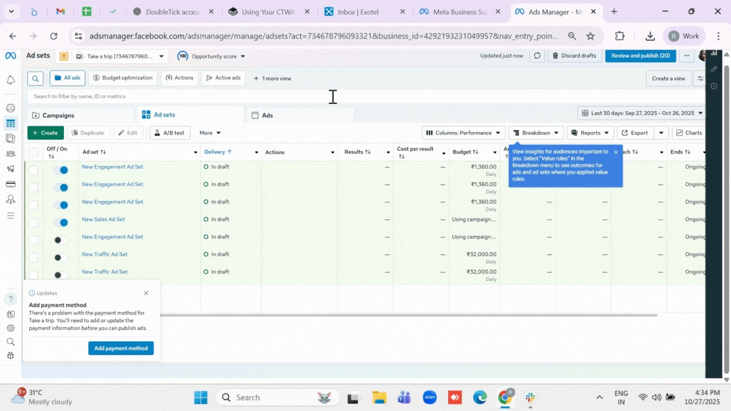Open the Charts view button
This screenshot has width=731, height=411.
coord(689,133)
